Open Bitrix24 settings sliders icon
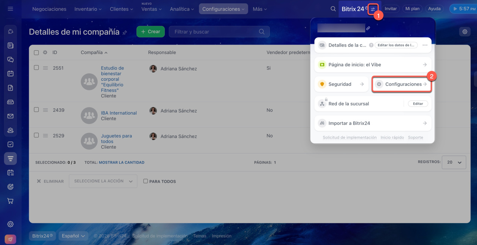This screenshot has width=477, height=245. click(373, 9)
